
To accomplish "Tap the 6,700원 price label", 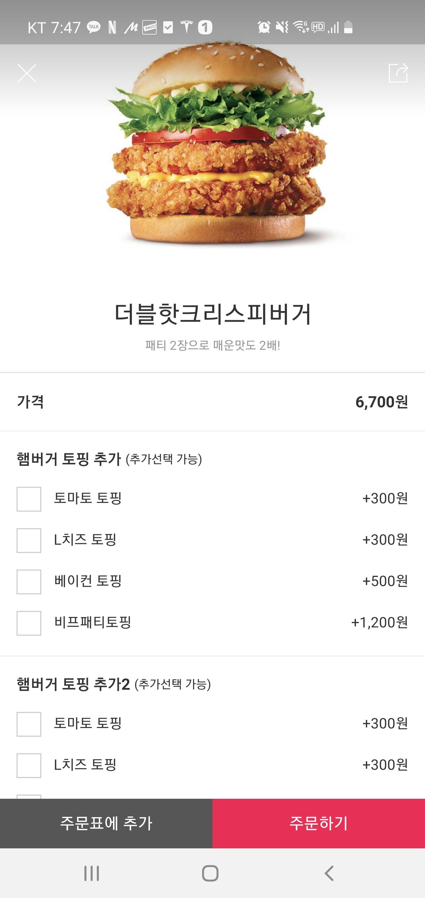I will coord(381,402).
